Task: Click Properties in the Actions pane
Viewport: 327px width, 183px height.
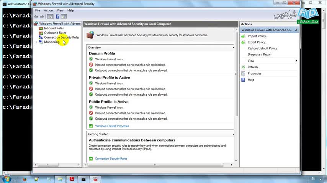Action: pos(254,74)
